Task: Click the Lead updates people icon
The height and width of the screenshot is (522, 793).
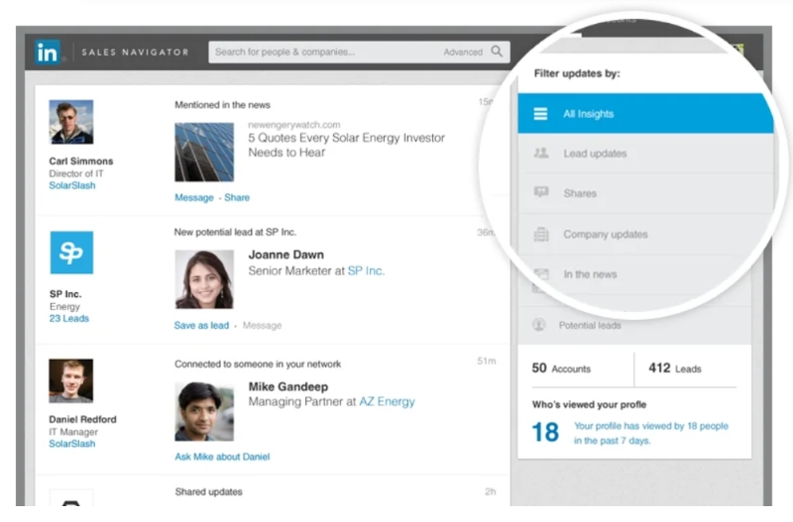Action: point(540,154)
